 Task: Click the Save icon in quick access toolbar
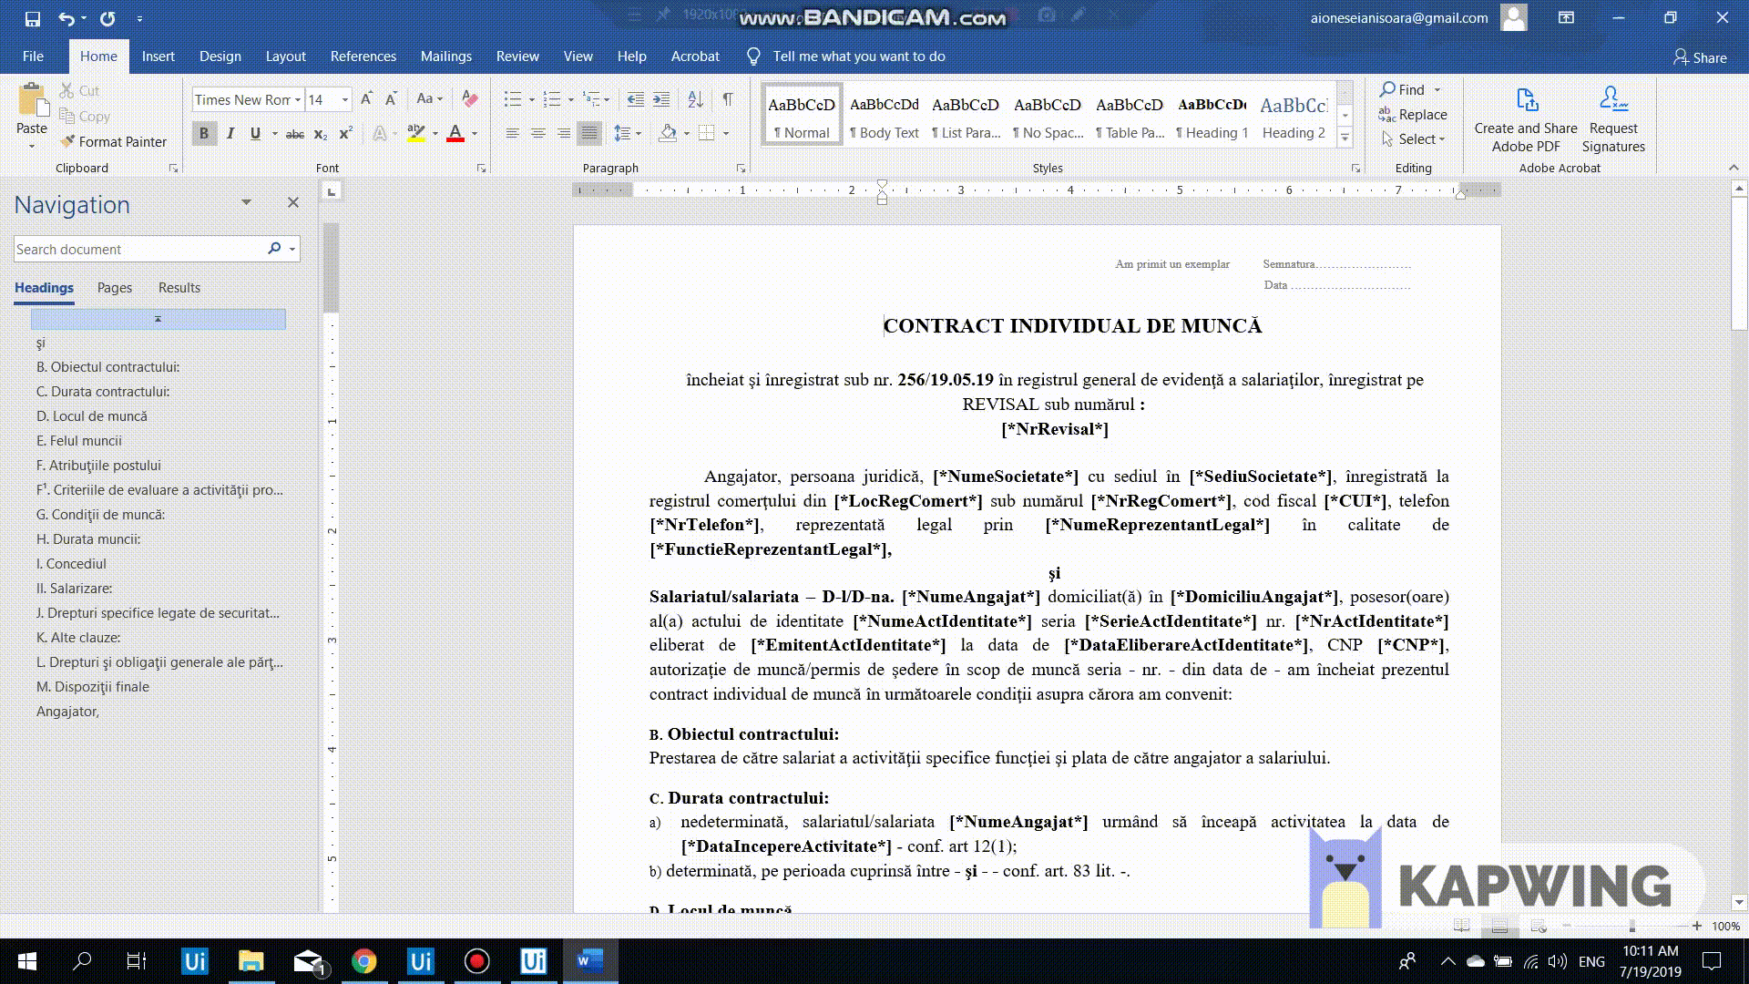coord(33,18)
